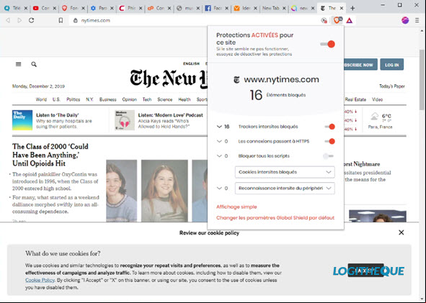426x303 pixels.
Task: Click the blocked-cookies indicator in the address bar
Action: (x=324, y=20)
